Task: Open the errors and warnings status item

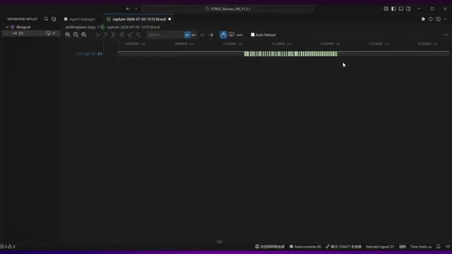Action: [8, 246]
